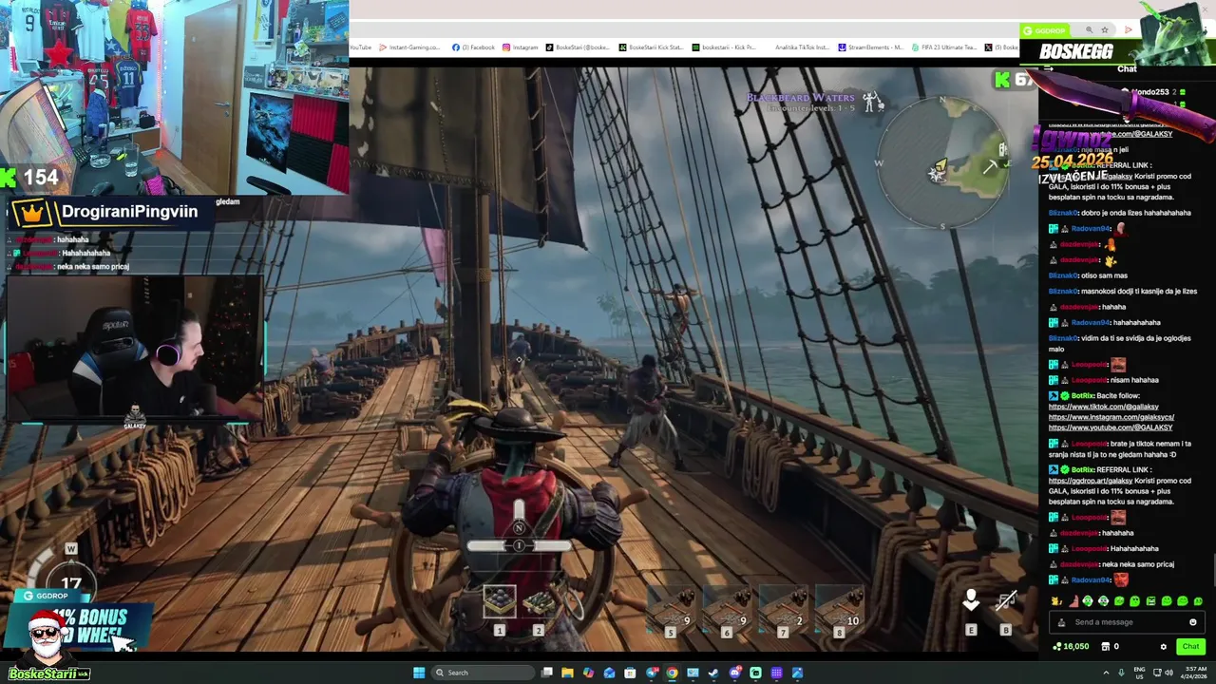This screenshot has width=1216, height=684.
Task: Open the Analitika TikTok bookmark
Action: pyautogui.click(x=802, y=47)
